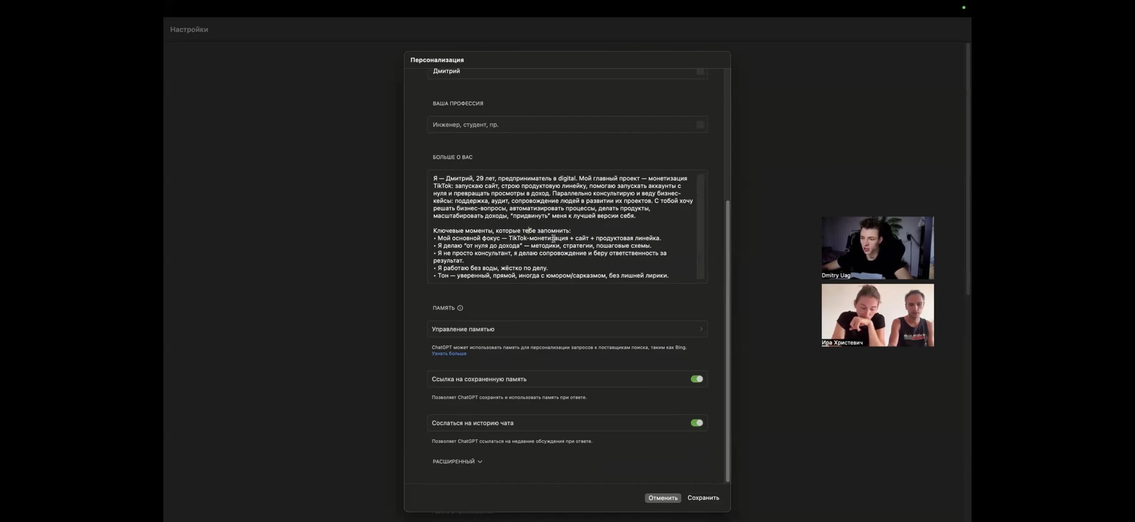
Task: Click the Персонализация dialog header
Action: pos(437,60)
